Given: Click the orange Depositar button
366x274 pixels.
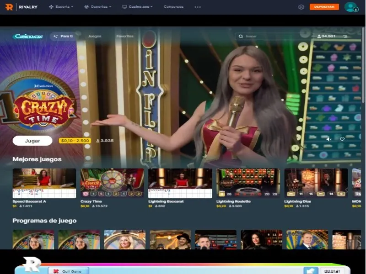Looking at the screenshot, I should [x=324, y=7].
